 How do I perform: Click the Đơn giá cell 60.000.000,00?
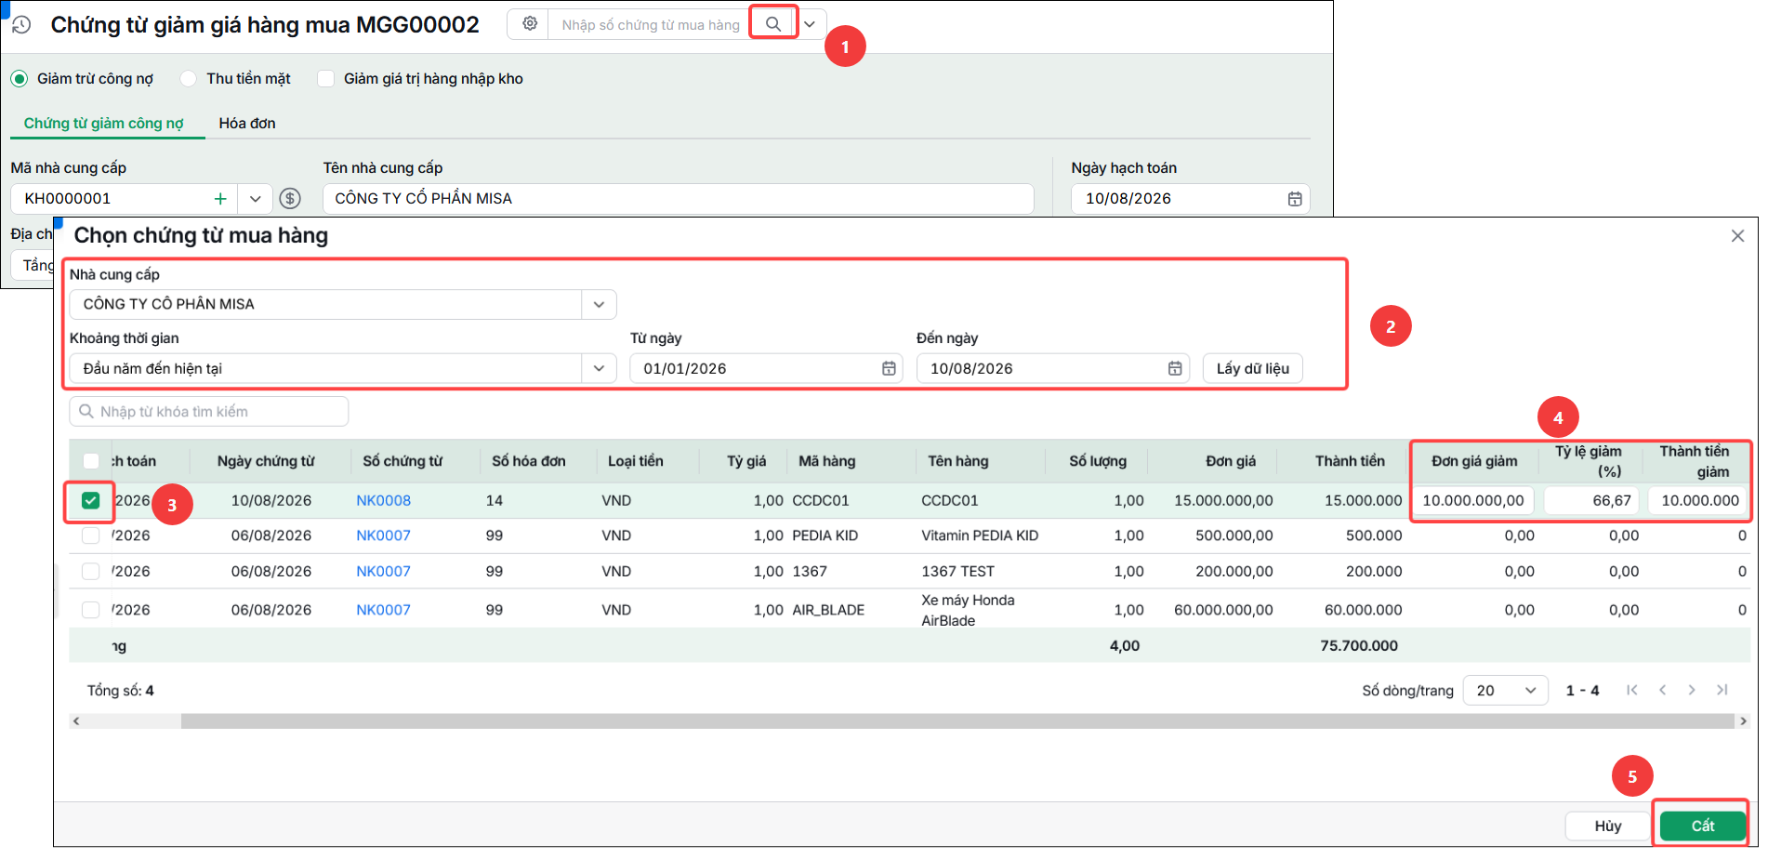click(x=1223, y=611)
